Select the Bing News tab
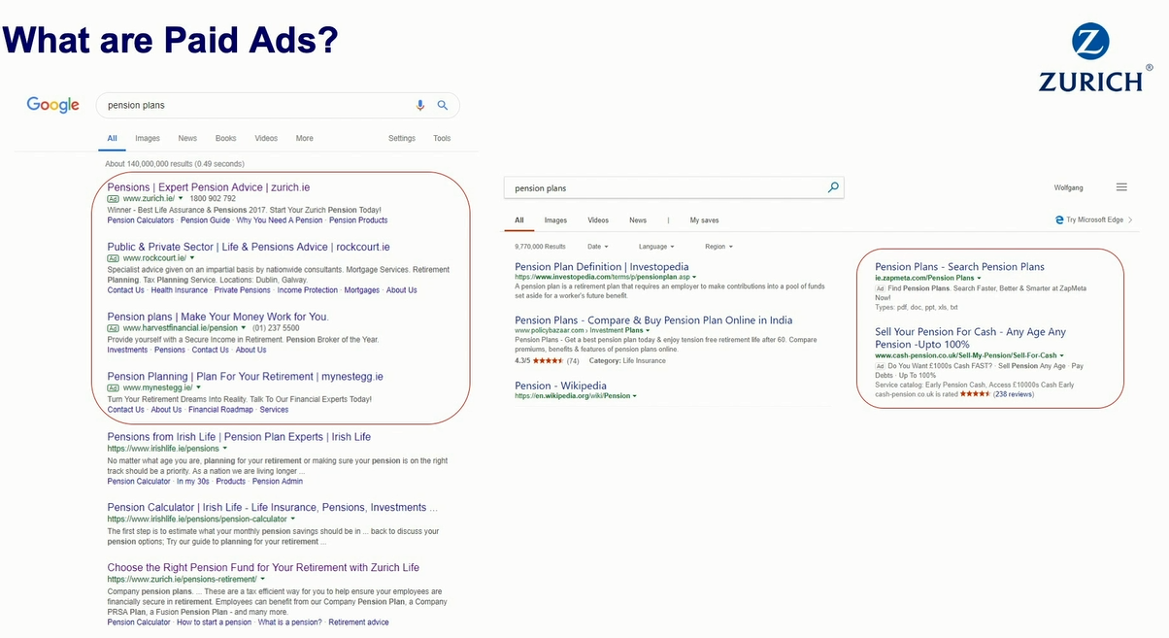The width and height of the screenshot is (1169, 638). tap(638, 220)
